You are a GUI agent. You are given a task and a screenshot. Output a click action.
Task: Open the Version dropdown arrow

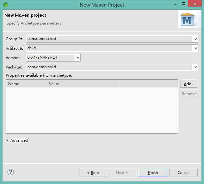78,58
